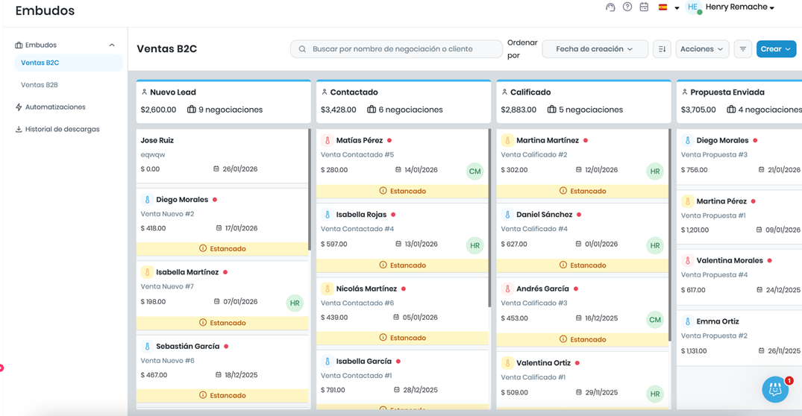Click the Ventas B2C page title
Screen dimensions: 802x416
[167, 49]
